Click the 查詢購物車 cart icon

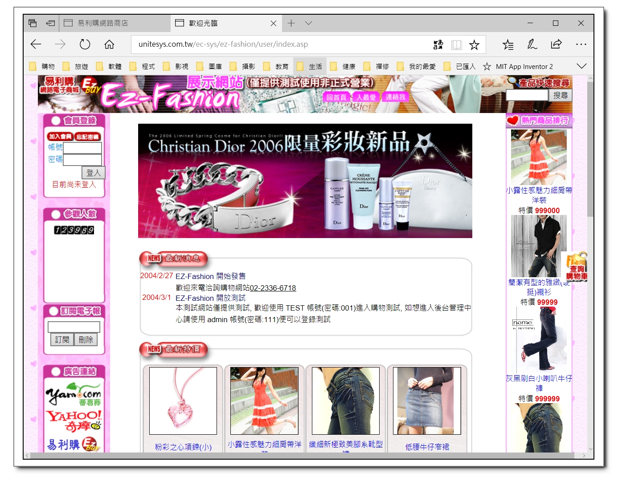click(577, 267)
